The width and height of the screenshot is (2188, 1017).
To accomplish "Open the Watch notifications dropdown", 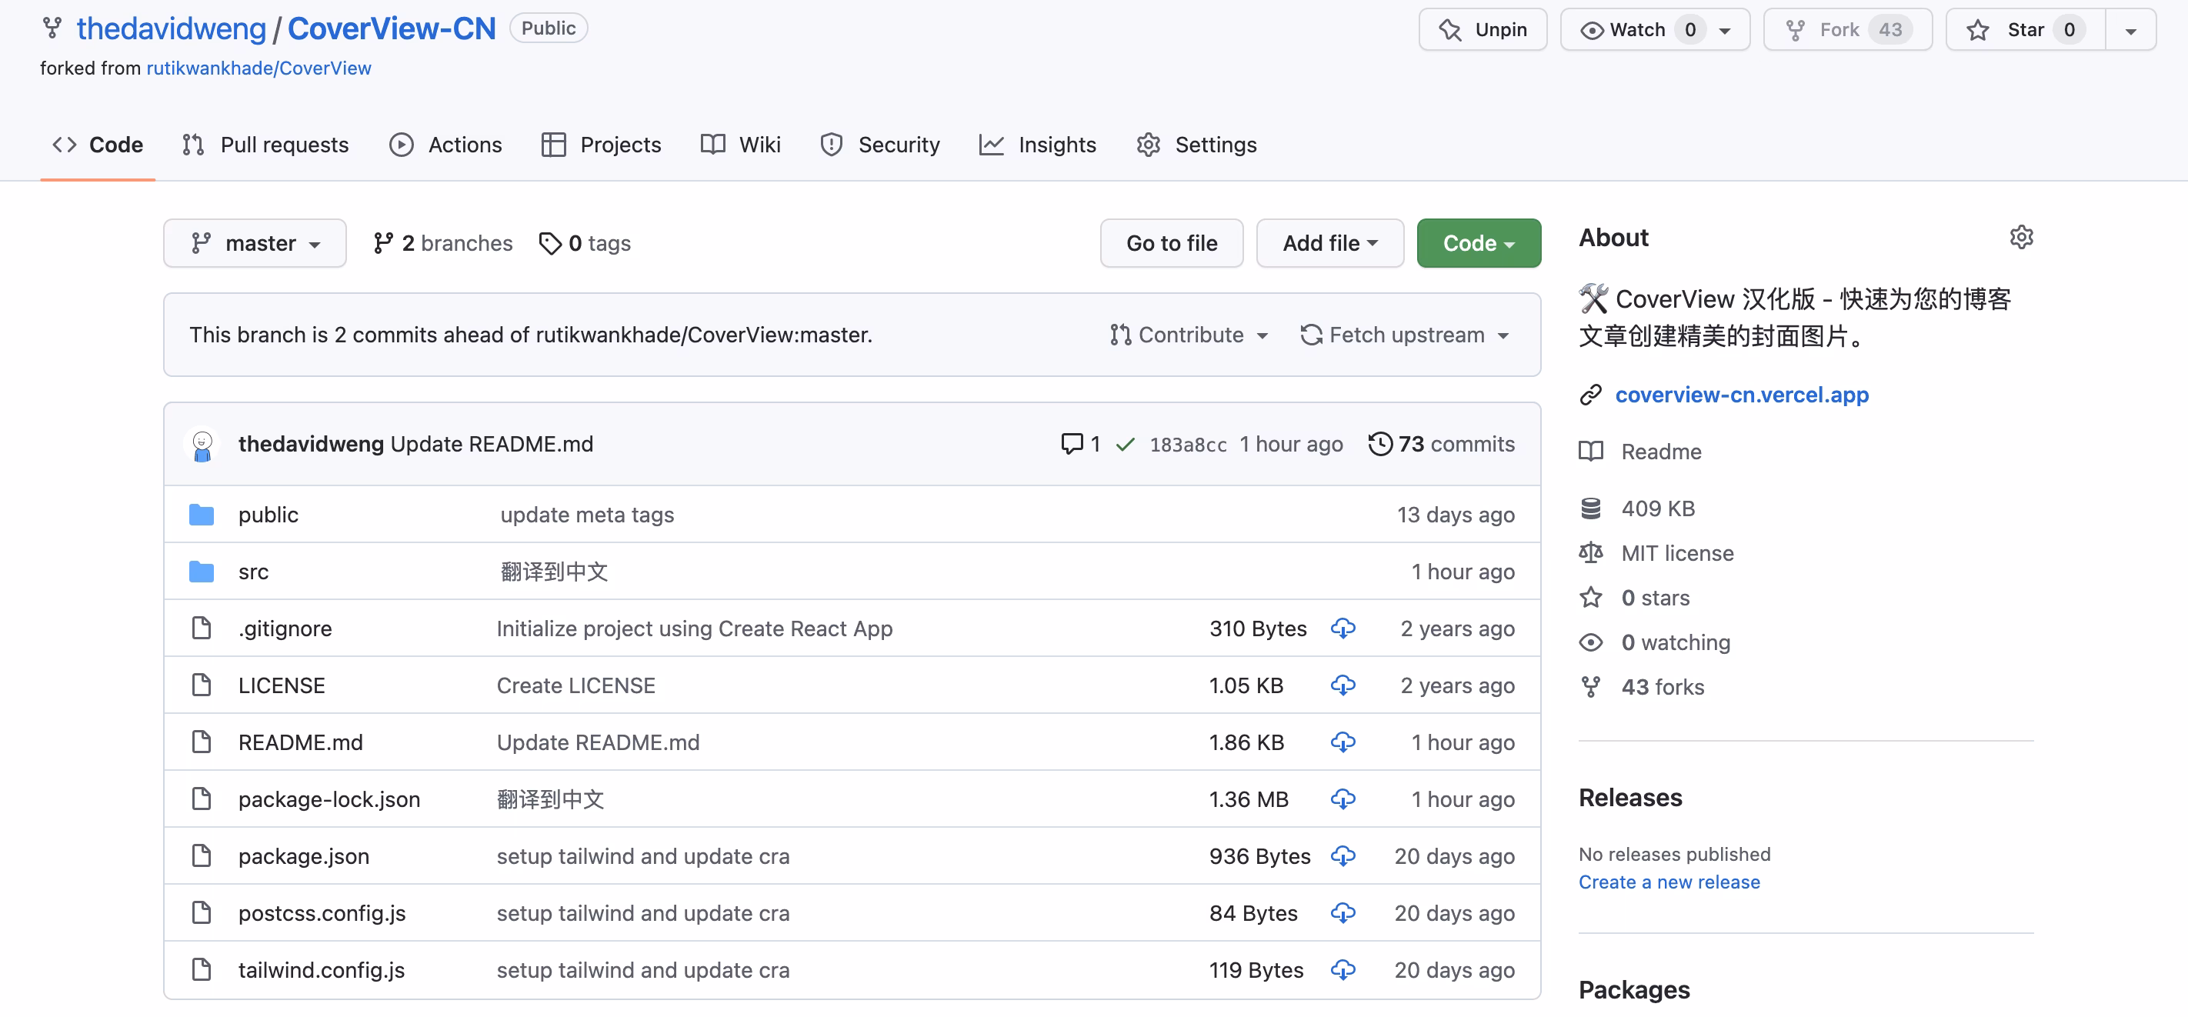I will pos(1655,30).
